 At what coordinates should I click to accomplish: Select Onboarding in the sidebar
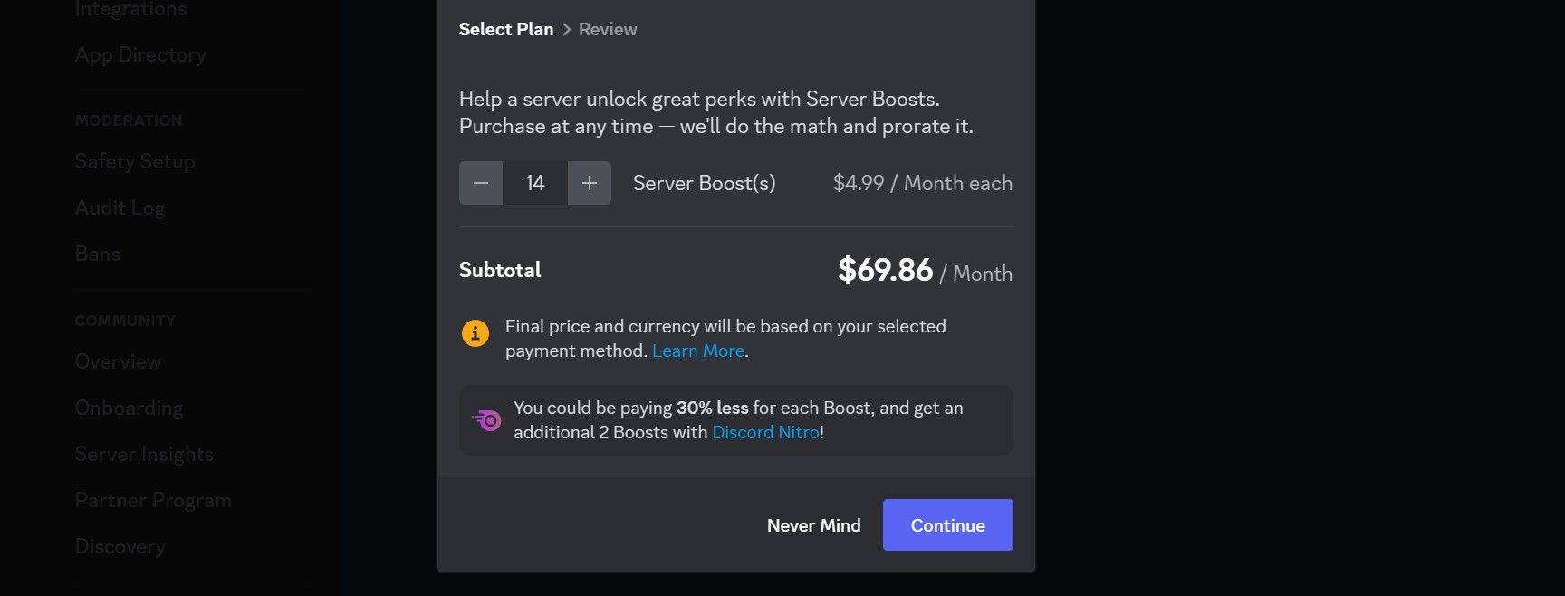pos(129,408)
